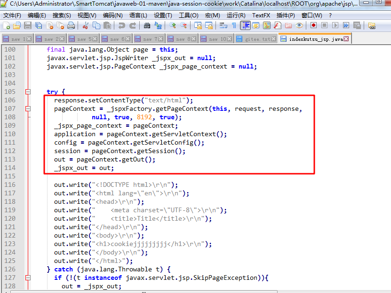Click the Copy icon in the toolbar

pos(96,26)
